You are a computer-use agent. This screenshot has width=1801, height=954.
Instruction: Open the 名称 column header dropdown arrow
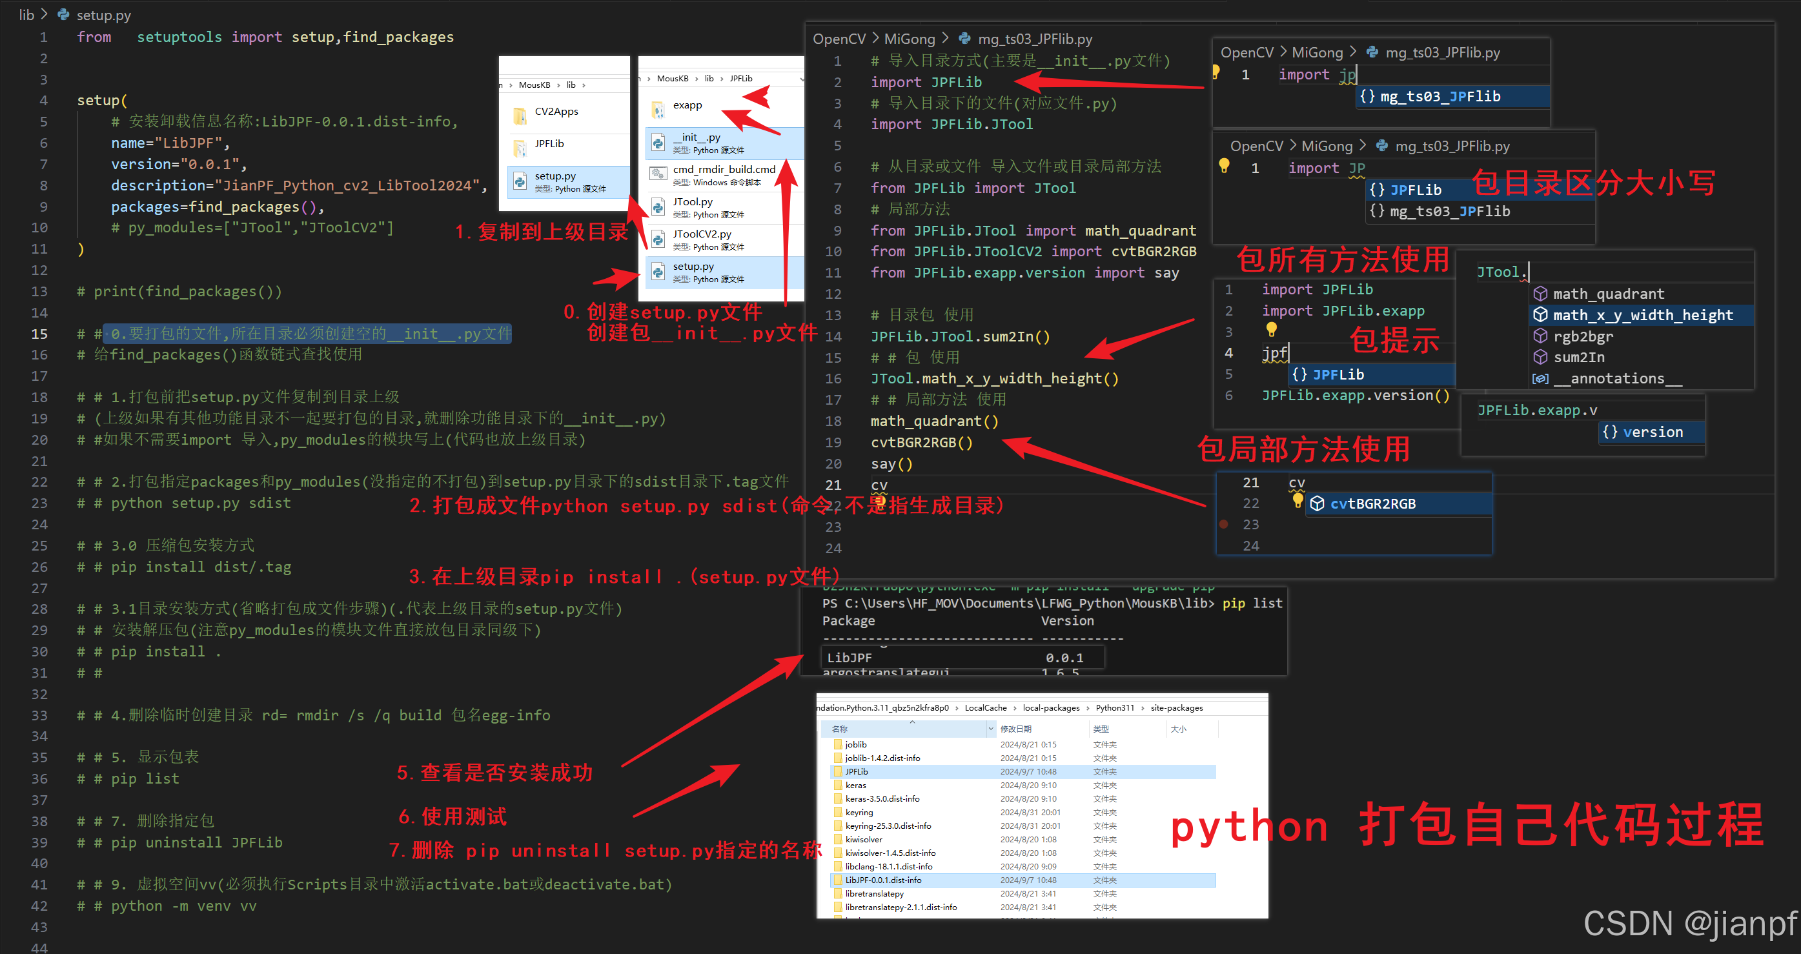coord(990,729)
